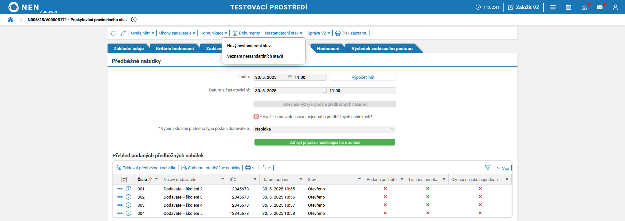Open the calendar icon in header
This screenshot has height=221, width=625.
[x=568, y=7]
